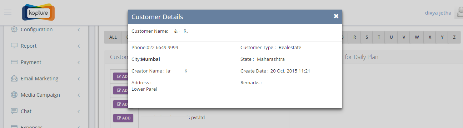This screenshot has height=128, width=463.
Task: Expand the Configuration menu chevron
Action: (x=78, y=30)
